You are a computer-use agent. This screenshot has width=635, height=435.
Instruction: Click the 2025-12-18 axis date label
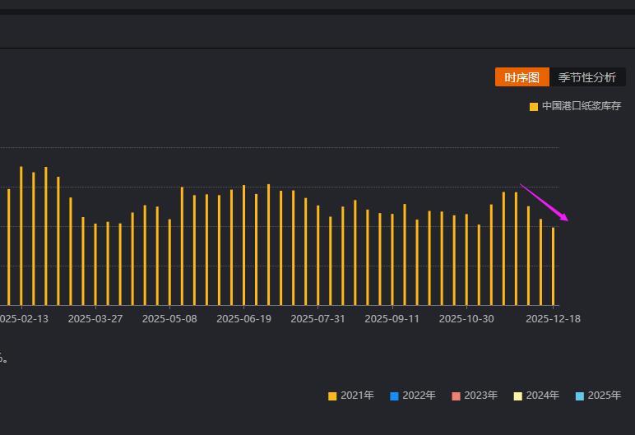click(x=554, y=319)
